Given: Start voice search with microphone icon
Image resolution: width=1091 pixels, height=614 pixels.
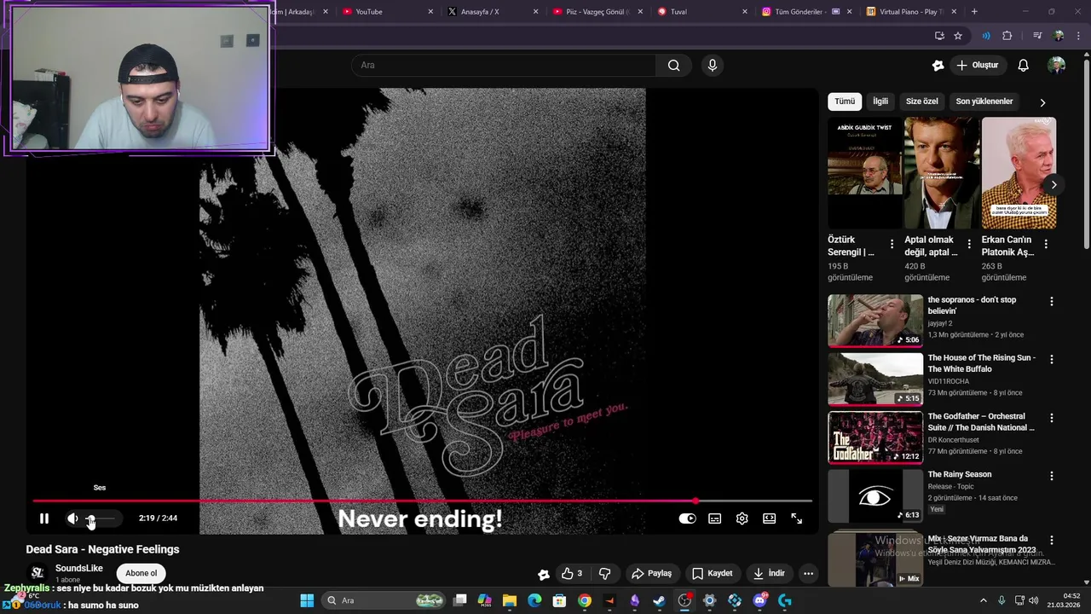Looking at the screenshot, I should tap(713, 65).
